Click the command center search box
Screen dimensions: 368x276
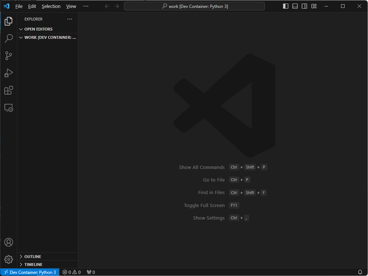(x=194, y=6)
